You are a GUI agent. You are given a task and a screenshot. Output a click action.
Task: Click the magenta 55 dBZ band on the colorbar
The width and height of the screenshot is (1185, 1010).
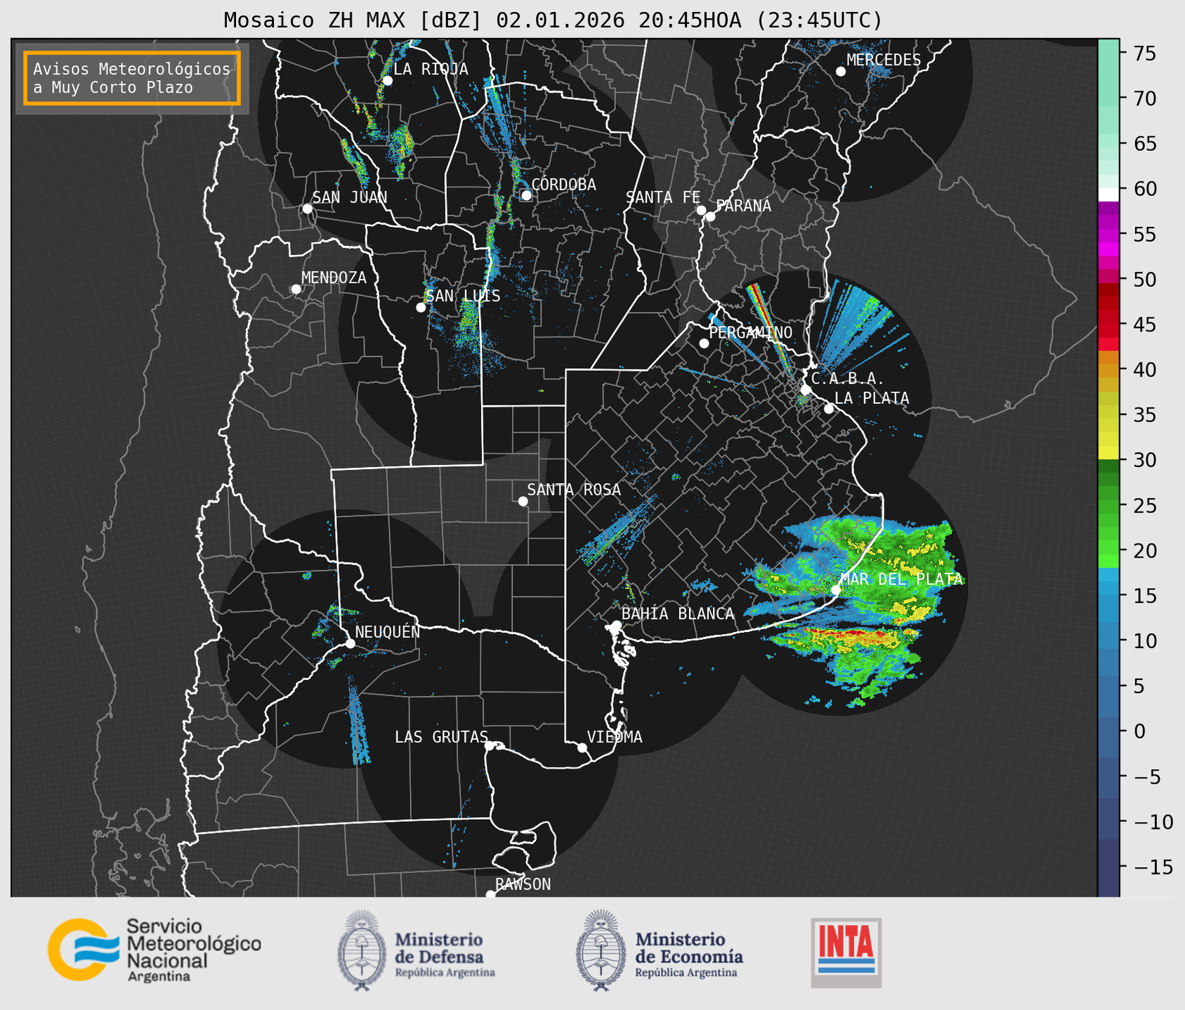point(1108,235)
